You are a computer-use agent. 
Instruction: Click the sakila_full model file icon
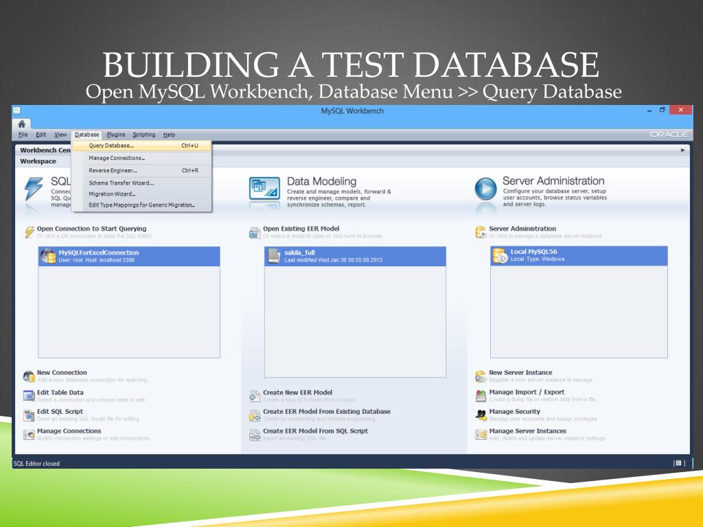point(274,256)
